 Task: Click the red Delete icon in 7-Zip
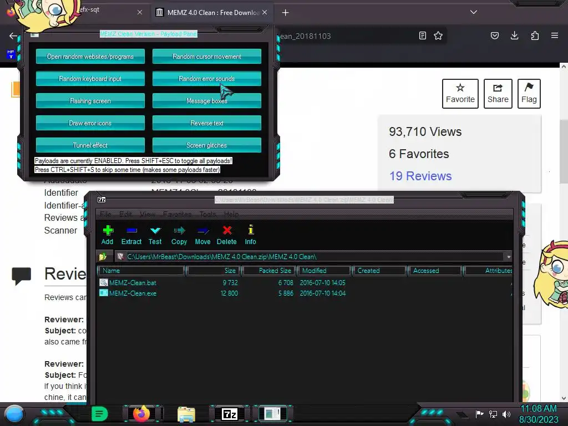pyautogui.click(x=227, y=235)
